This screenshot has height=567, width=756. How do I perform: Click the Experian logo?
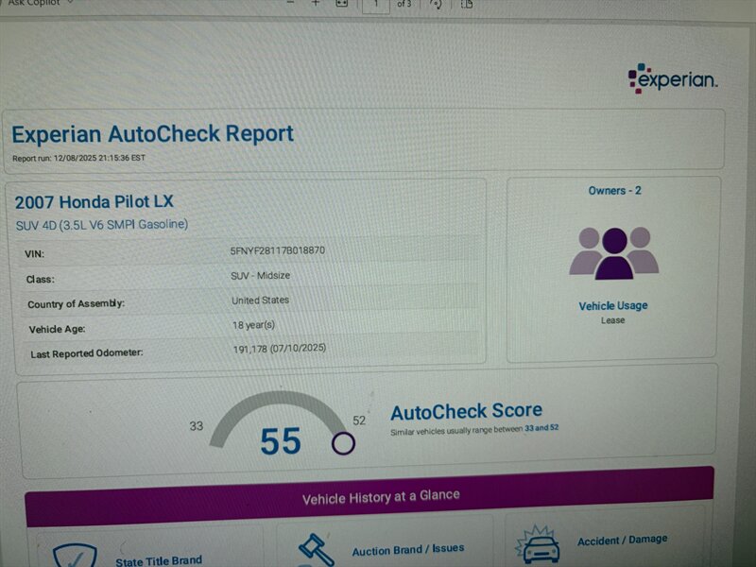[673, 78]
